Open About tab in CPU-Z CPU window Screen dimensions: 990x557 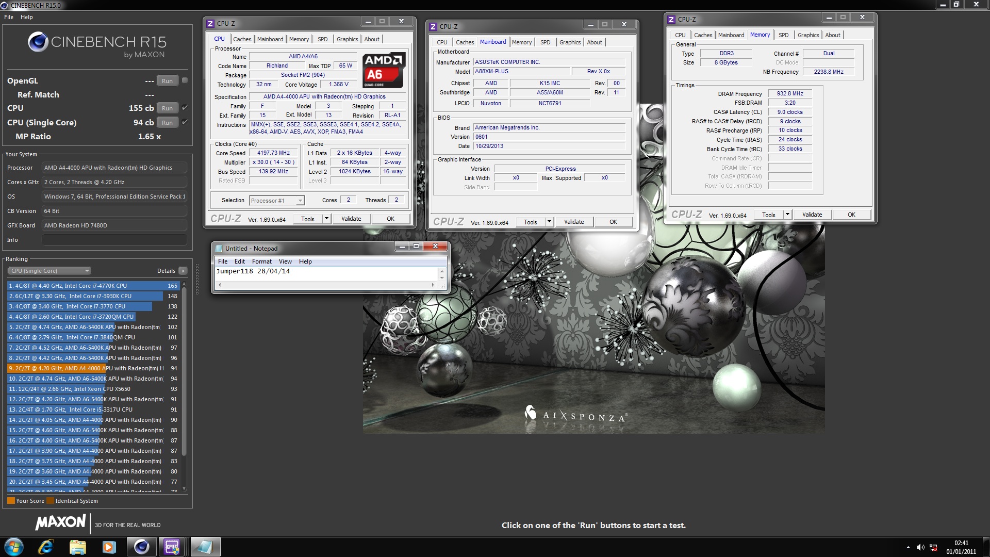pyautogui.click(x=372, y=39)
